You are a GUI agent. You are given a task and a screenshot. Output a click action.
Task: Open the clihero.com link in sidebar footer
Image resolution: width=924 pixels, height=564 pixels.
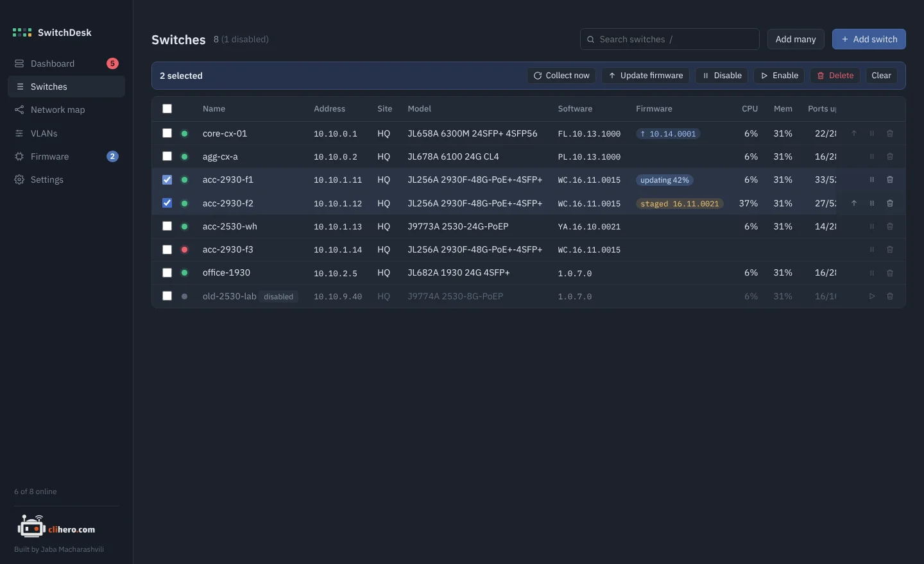[x=56, y=527]
